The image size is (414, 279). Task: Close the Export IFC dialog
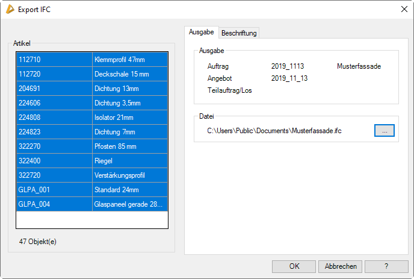tap(404, 9)
